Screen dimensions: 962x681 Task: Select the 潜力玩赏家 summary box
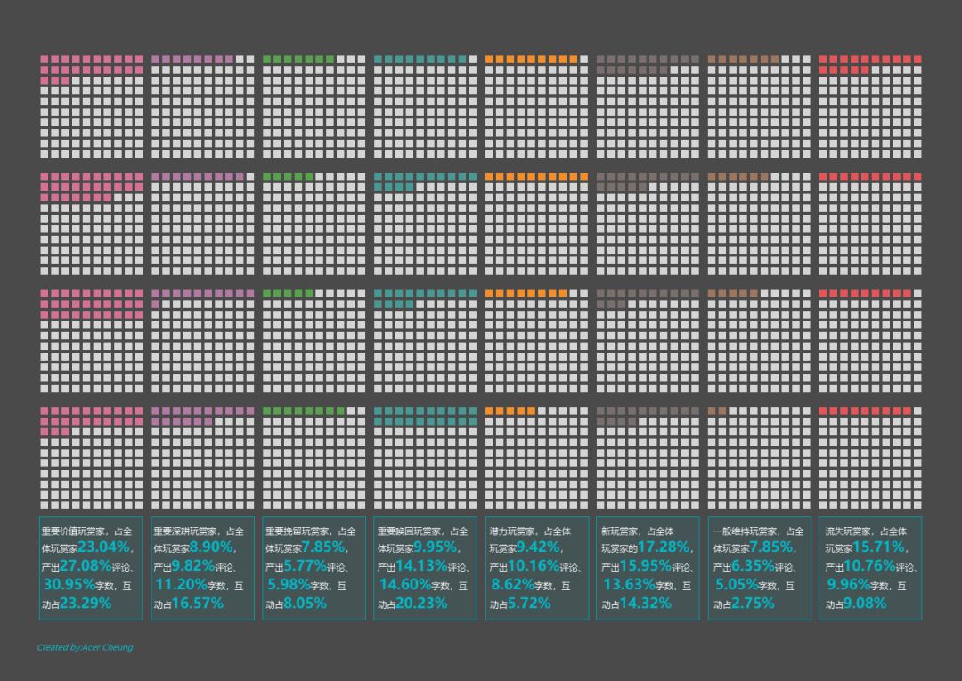pyautogui.click(x=536, y=568)
